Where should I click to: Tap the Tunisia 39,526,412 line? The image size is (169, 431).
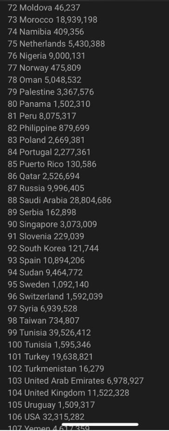[49, 333]
